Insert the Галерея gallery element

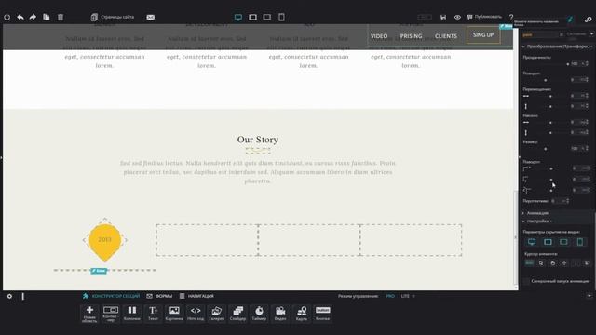(217, 314)
